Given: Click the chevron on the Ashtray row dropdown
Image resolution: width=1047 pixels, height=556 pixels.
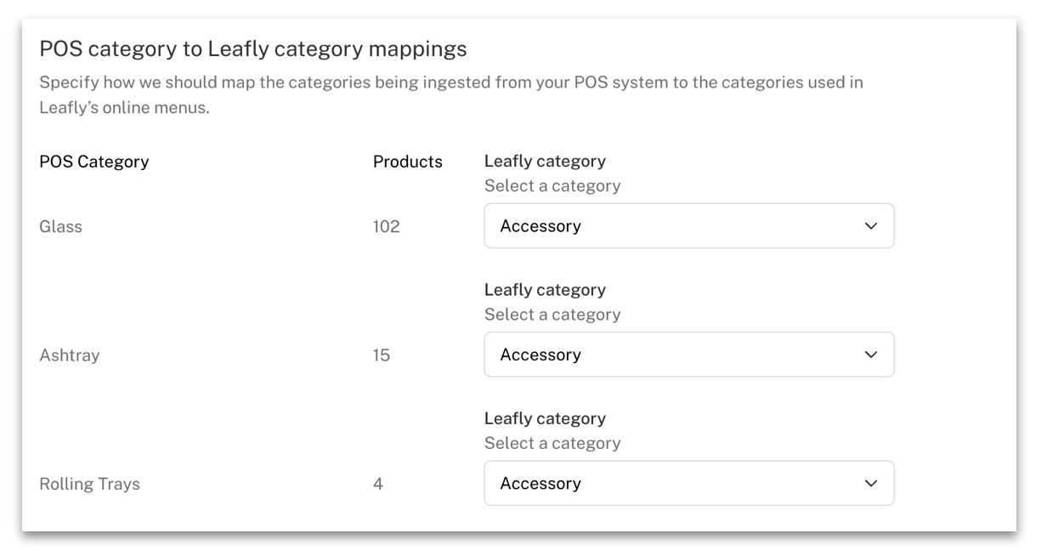Looking at the screenshot, I should (x=870, y=355).
